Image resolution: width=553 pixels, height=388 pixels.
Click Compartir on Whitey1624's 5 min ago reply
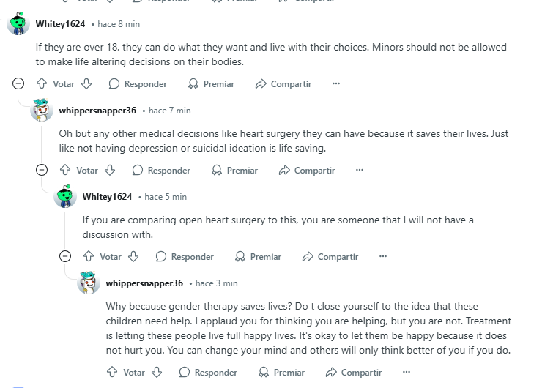330,256
